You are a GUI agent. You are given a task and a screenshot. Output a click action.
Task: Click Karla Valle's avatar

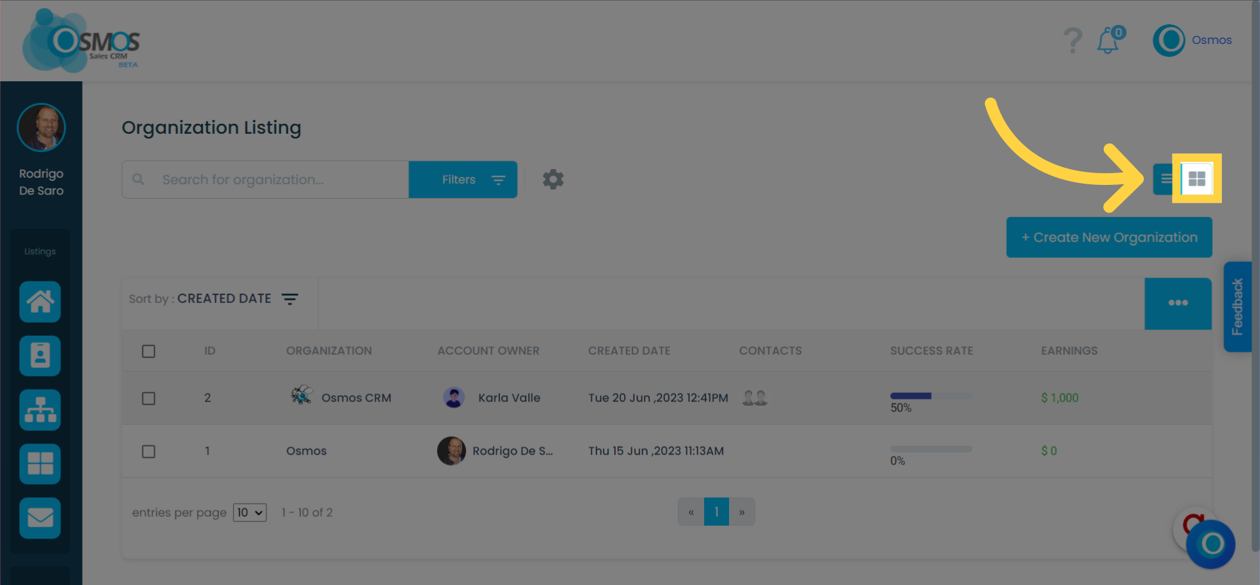point(453,397)
